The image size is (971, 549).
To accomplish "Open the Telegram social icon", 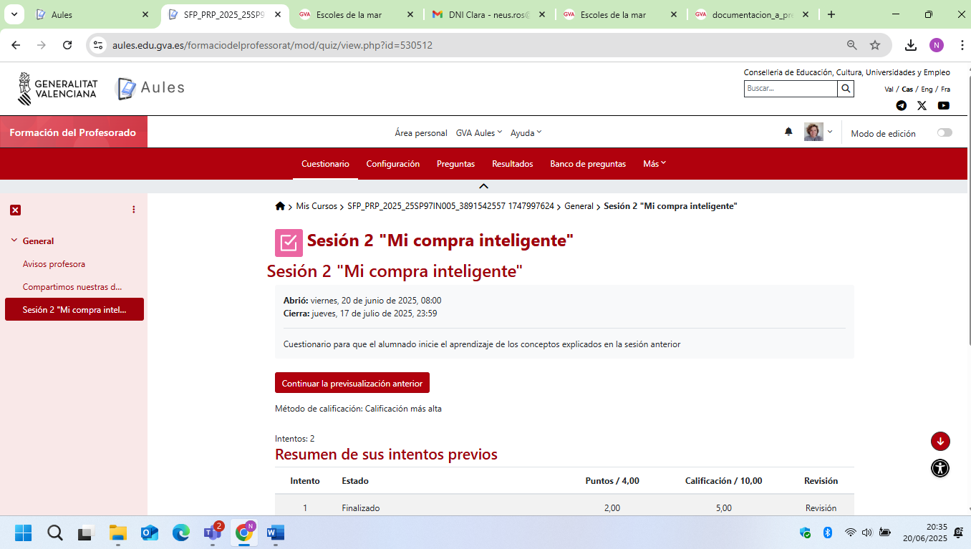I will 901,105.
